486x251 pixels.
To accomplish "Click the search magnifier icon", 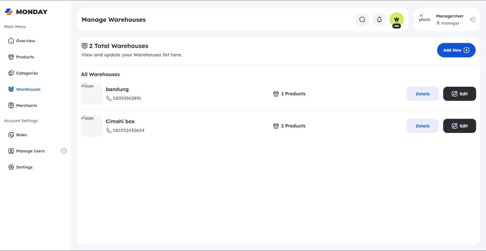I will [362, 19].
